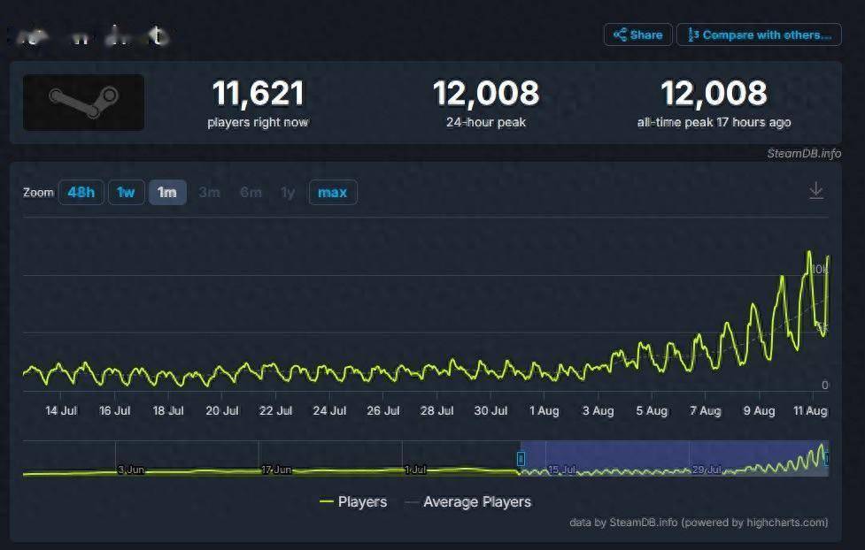
Task: Select the 1y zoom range
Action: [x=288, y=193]
